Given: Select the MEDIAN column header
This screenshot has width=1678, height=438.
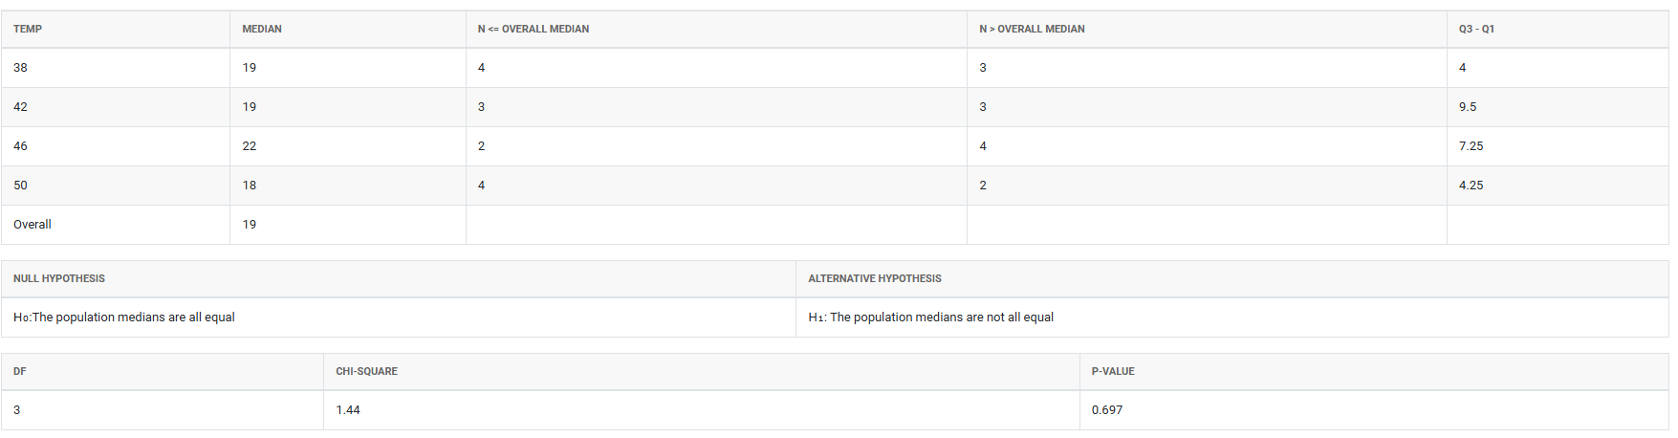Looking at the screenshot, I should [262, 29].
